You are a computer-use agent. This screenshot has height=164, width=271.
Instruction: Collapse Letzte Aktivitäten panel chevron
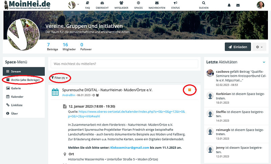coord(264,62)
